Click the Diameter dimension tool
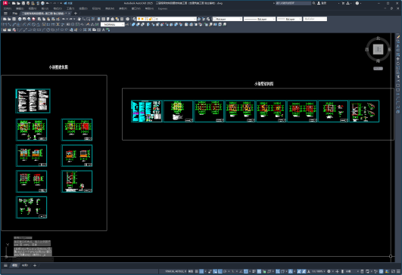 33,25
